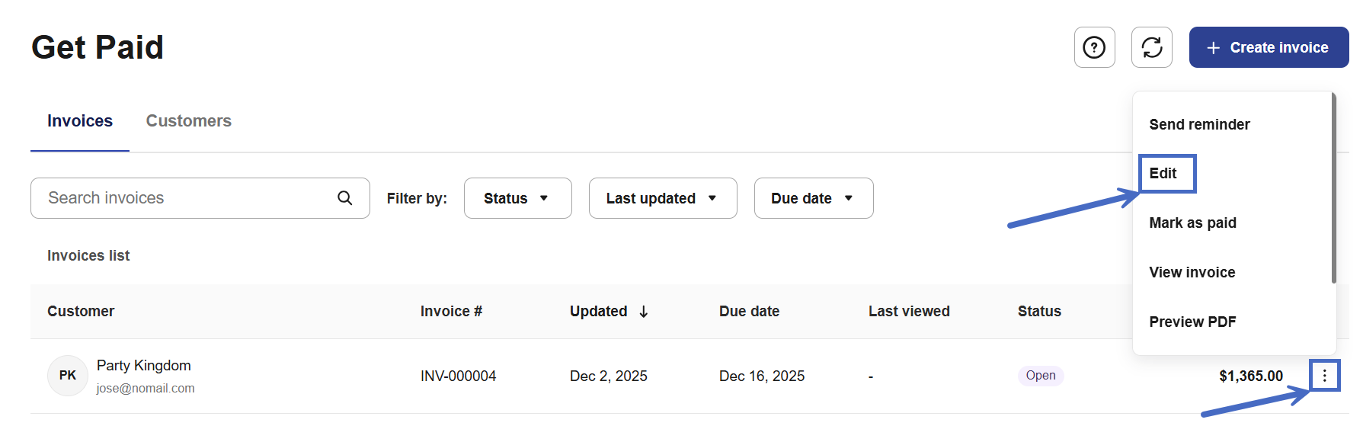Image resolution: width=1363 pixels, height=426 pixels.
Task: Click Preview PDF in the menu
Action: (1192, 322)
